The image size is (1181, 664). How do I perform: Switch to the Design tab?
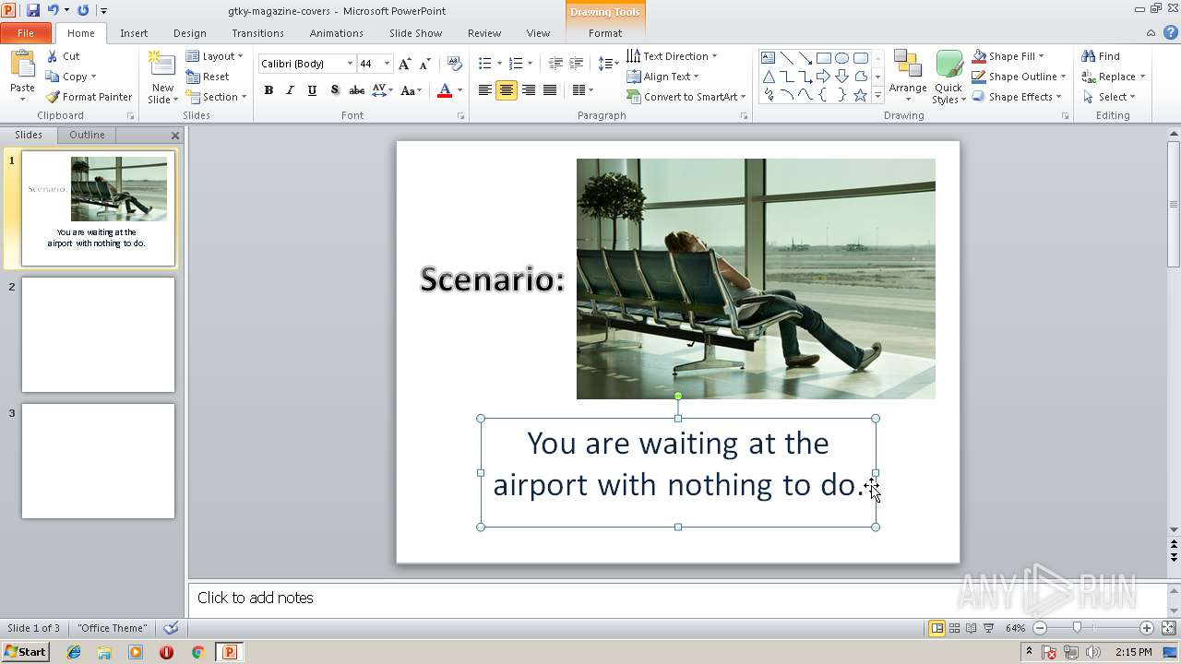pos(190,33)
